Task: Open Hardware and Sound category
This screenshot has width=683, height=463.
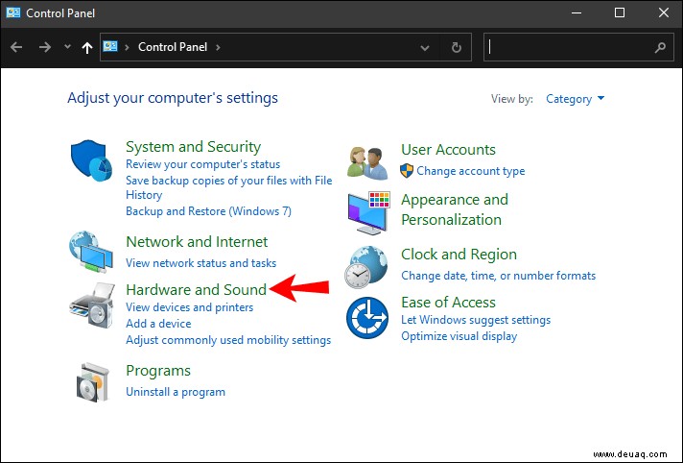Action: click(196, 290)
